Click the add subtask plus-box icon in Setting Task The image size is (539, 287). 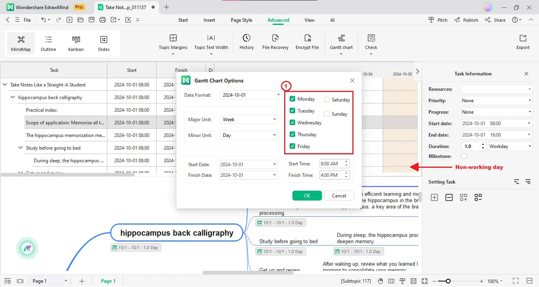tap(434, 197)
